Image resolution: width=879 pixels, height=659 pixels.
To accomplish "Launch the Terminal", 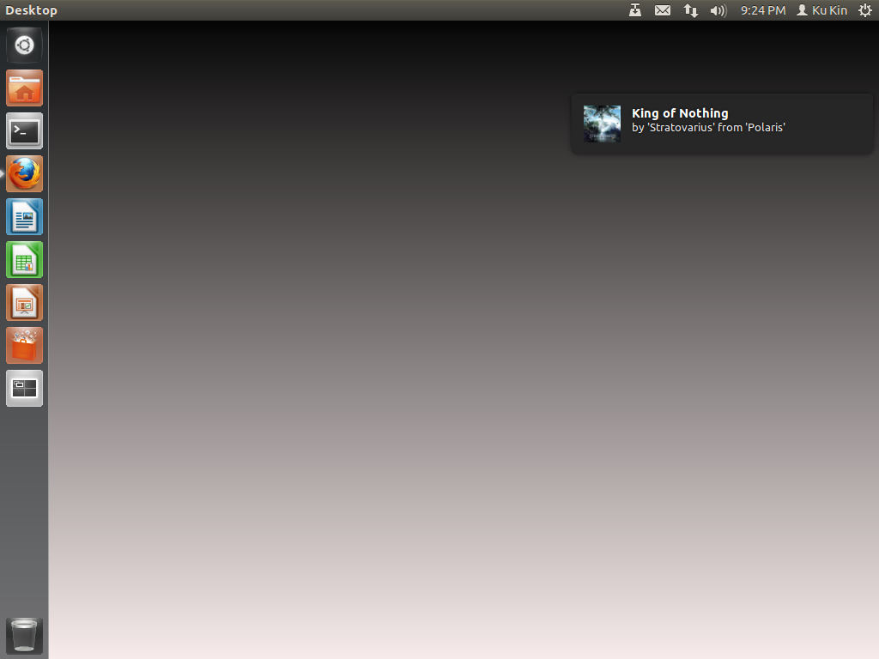I will (x=24, y=130).
